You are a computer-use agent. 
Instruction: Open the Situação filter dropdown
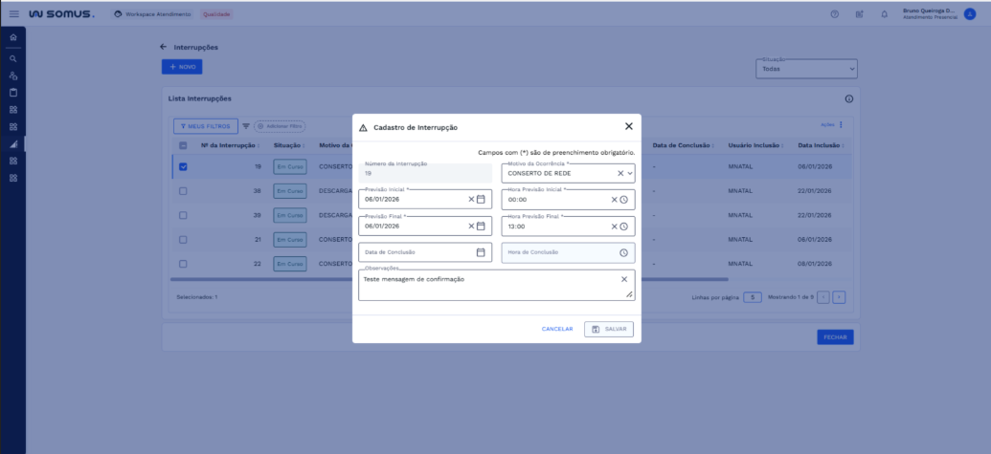[x=806, y=69]
